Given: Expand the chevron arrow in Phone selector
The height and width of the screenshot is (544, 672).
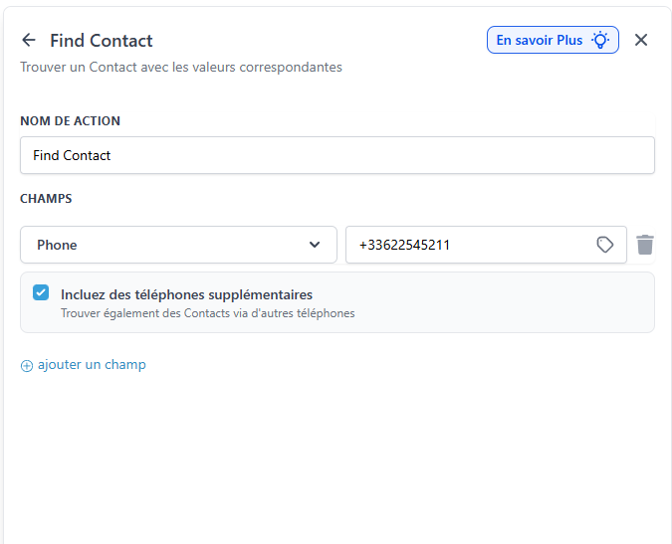Looking at the screenshot, I should click(315, 245).
